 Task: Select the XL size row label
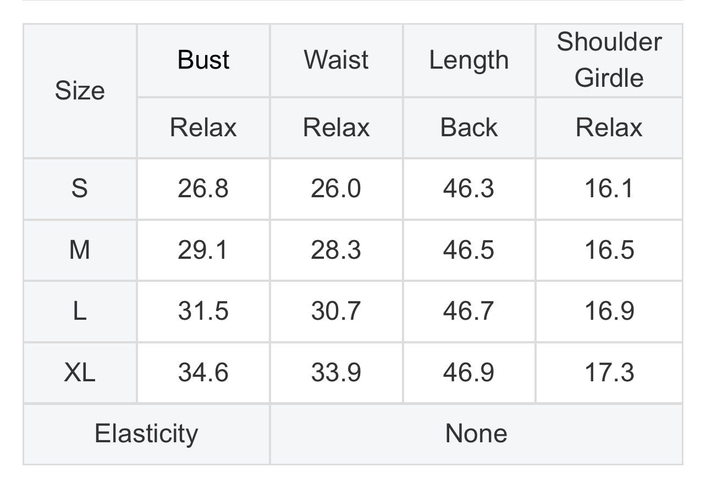tap(80, 373)
